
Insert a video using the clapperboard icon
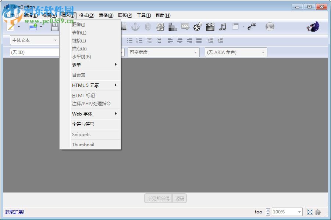tap(209, 26)
